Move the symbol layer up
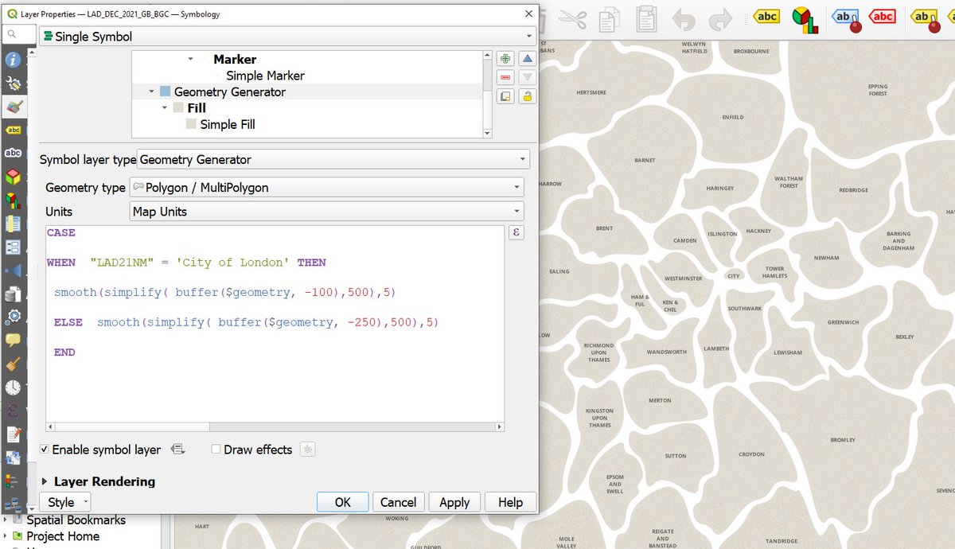Viewport: 955px width, 549px height. tap(526, 58)
